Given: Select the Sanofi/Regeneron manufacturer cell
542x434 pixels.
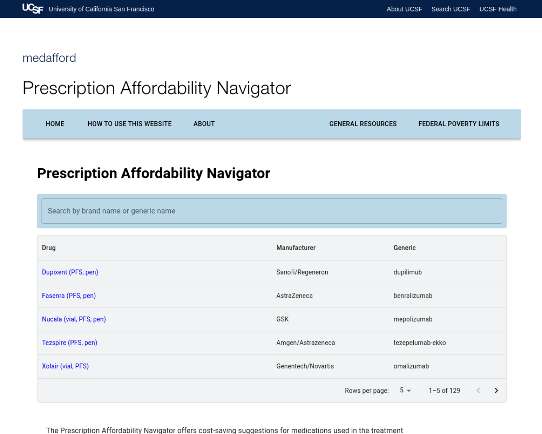Looking at the screenshot, I should click(x=302, y=272).
